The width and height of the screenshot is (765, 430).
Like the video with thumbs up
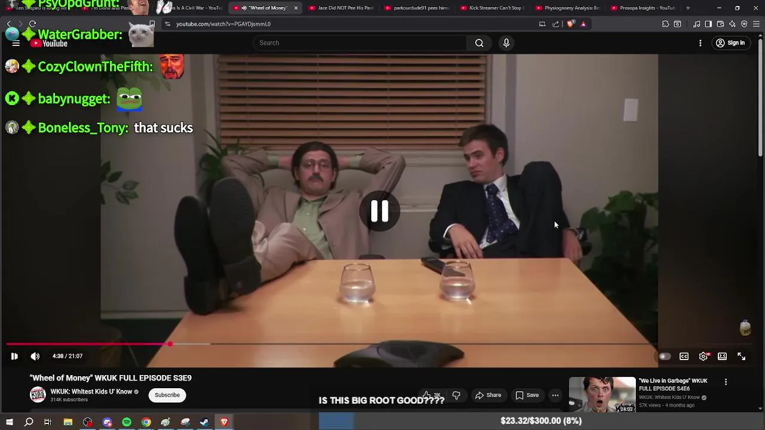click(432, 395)
